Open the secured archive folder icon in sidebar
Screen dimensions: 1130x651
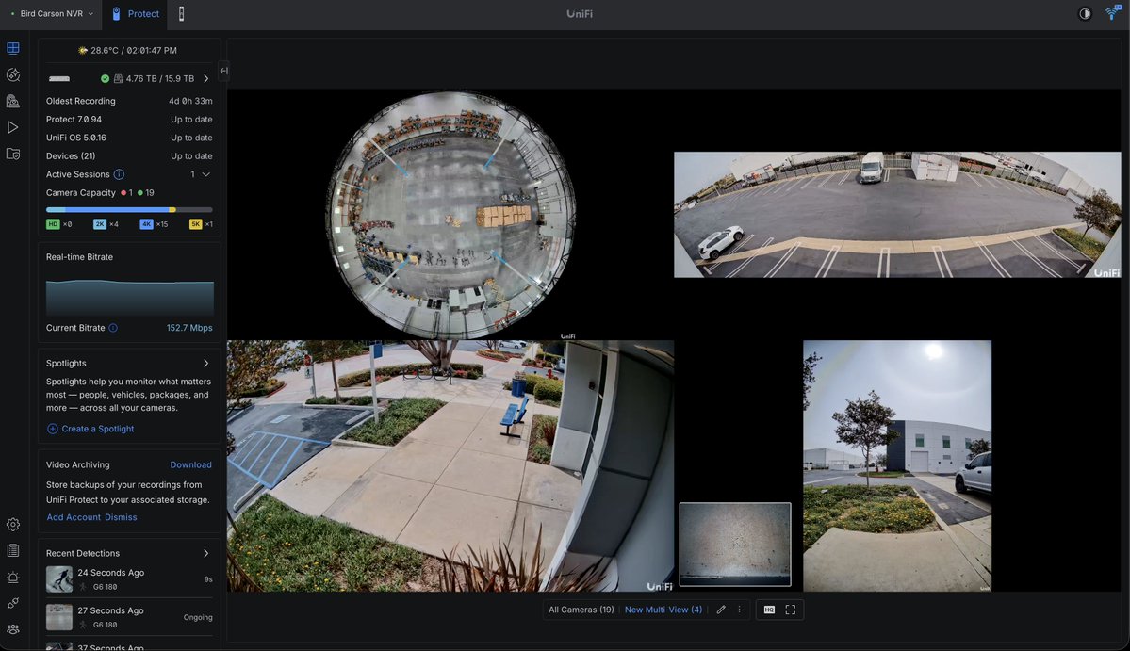coord(13,155)
